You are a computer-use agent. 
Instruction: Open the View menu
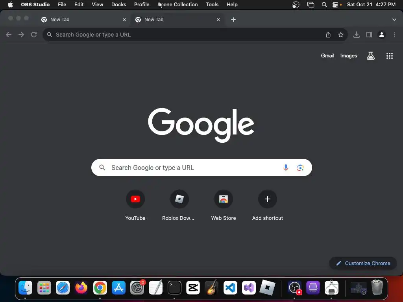(x=98, y=5)
